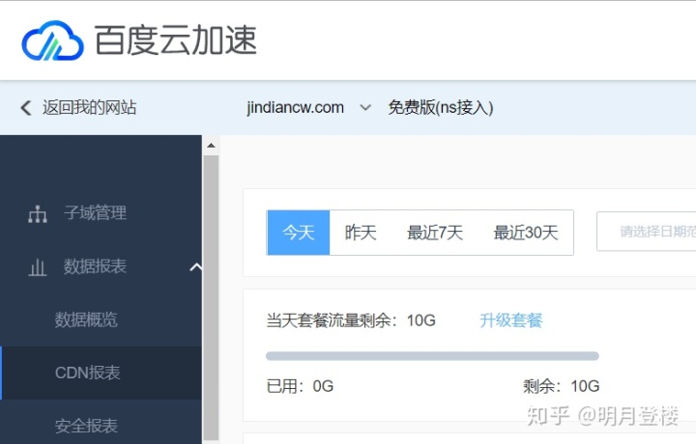Click the 百度云加速 title text
696x444 pixels.
point(176,41)
